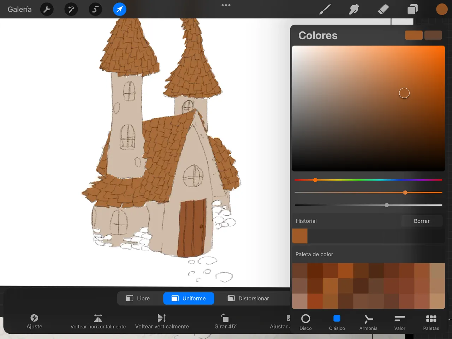Tap the Ajuste snapping option
The height and width of the screenshot is (339, 452).
34,322
